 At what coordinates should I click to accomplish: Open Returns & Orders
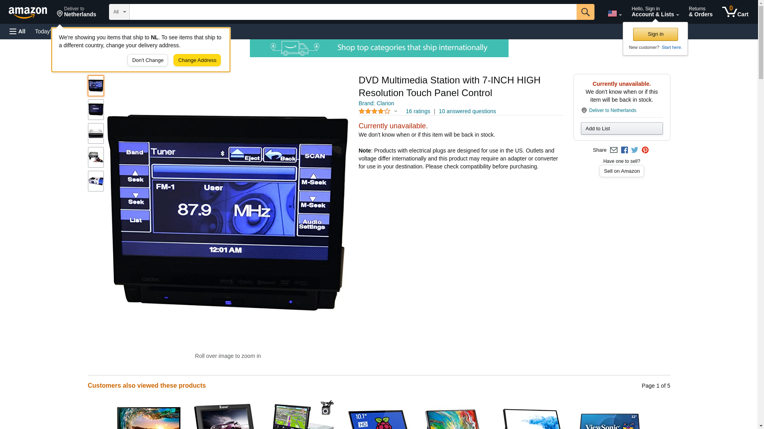click(x=700, y=12)
